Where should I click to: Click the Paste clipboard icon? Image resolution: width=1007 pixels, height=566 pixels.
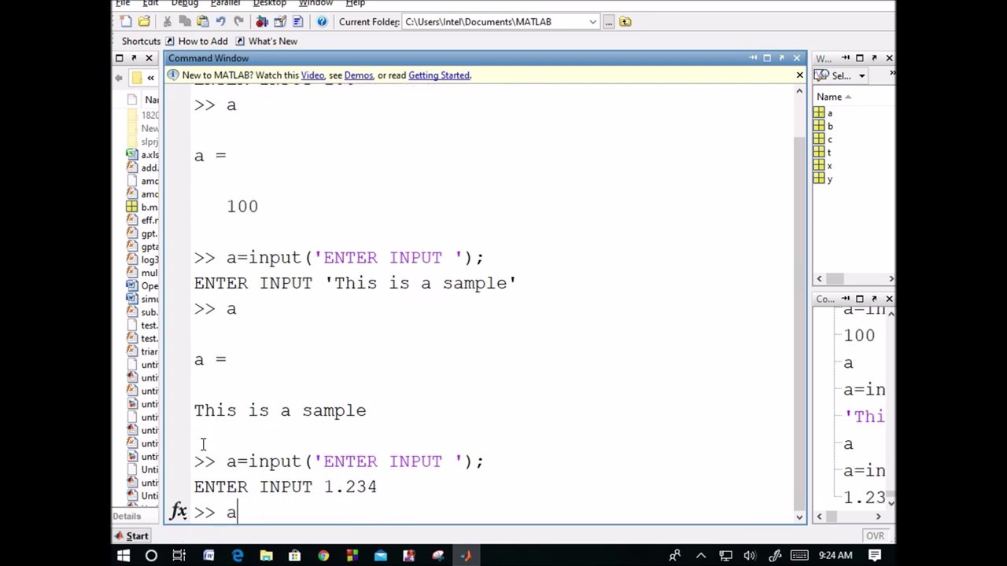(x=202, y=21)
